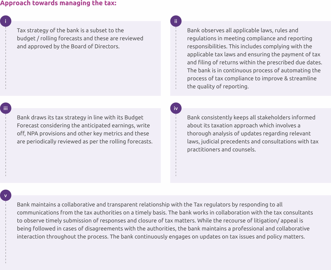Click the purple "i" numeral badge
Screen dimensions: 331x270
[x=6, y=21]
